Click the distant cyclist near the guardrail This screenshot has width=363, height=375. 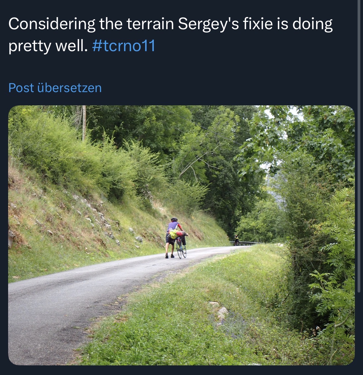[236, 240]
